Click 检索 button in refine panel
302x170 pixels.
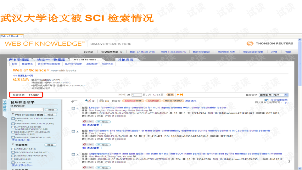coord(51,110)
